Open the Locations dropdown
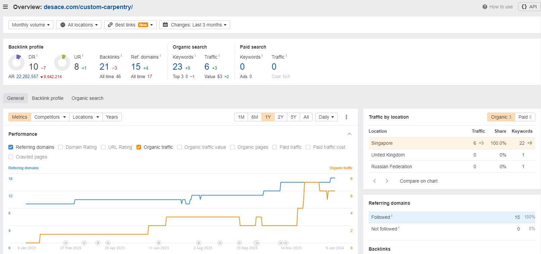 point(86,117)
